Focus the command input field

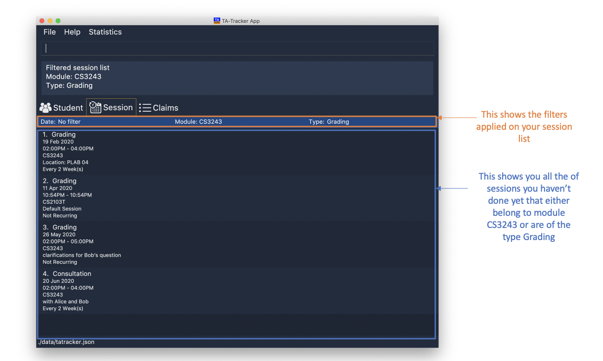click(237, 48)
